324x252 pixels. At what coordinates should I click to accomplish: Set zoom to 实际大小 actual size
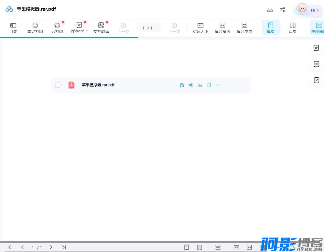tap(200, 28)
